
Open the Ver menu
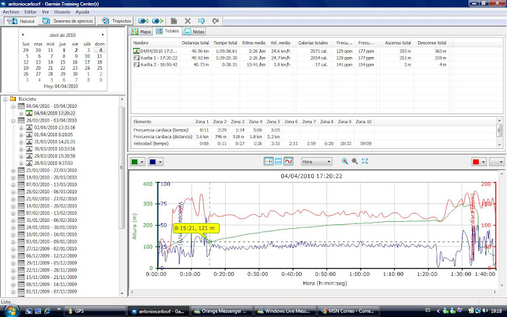pos(45,11)
